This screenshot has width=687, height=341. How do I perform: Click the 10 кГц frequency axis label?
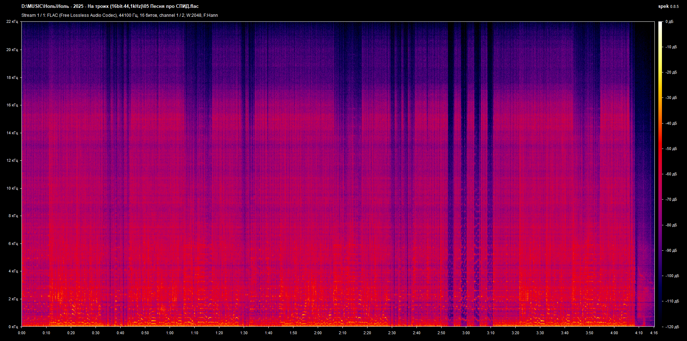(12, 188)
